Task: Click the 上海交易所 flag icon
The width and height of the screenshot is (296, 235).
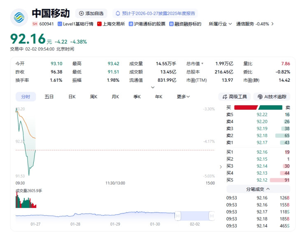Action: click(x=100, y=24)
